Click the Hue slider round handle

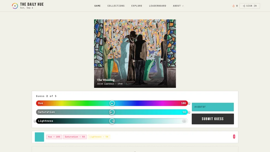click(x=112, y=103)
